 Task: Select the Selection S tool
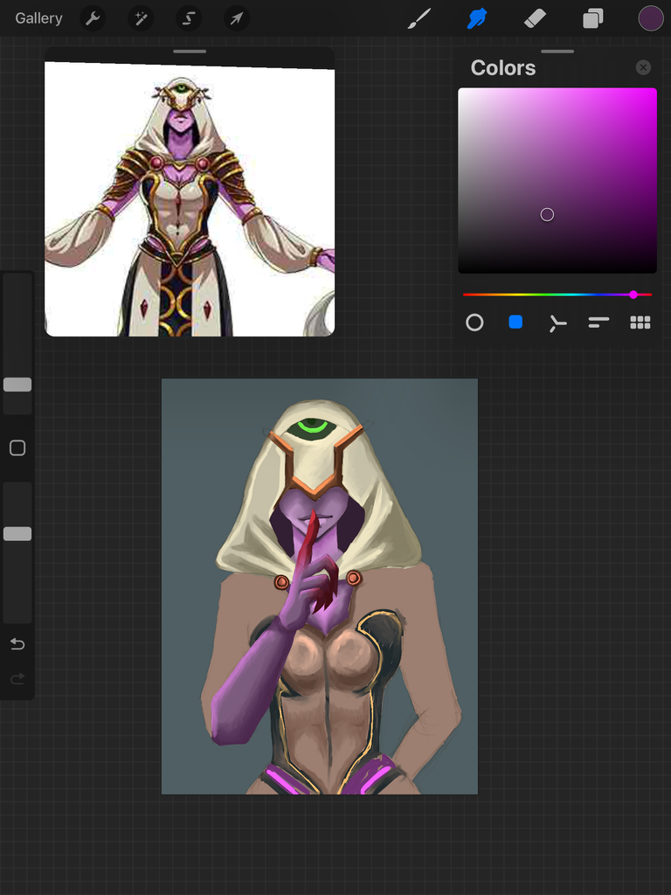pyautogui.click(x=189, y=19)
